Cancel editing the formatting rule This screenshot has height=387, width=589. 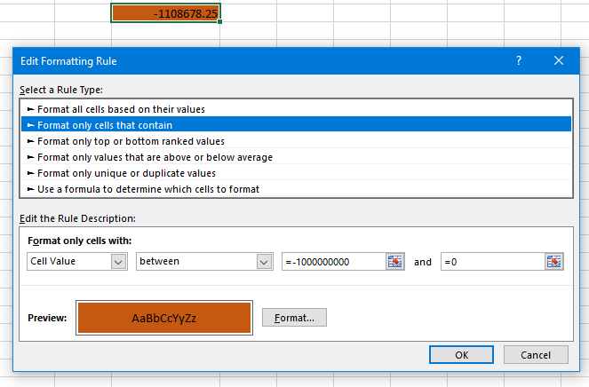point(536,355)
